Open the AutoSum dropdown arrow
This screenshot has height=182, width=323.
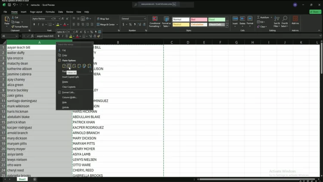click(271, 17)
